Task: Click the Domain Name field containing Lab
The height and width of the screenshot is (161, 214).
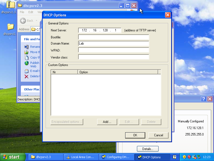Action: point(113,43)
